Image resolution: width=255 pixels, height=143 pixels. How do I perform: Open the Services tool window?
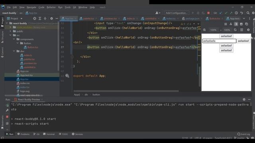click(x=77, y=134)
